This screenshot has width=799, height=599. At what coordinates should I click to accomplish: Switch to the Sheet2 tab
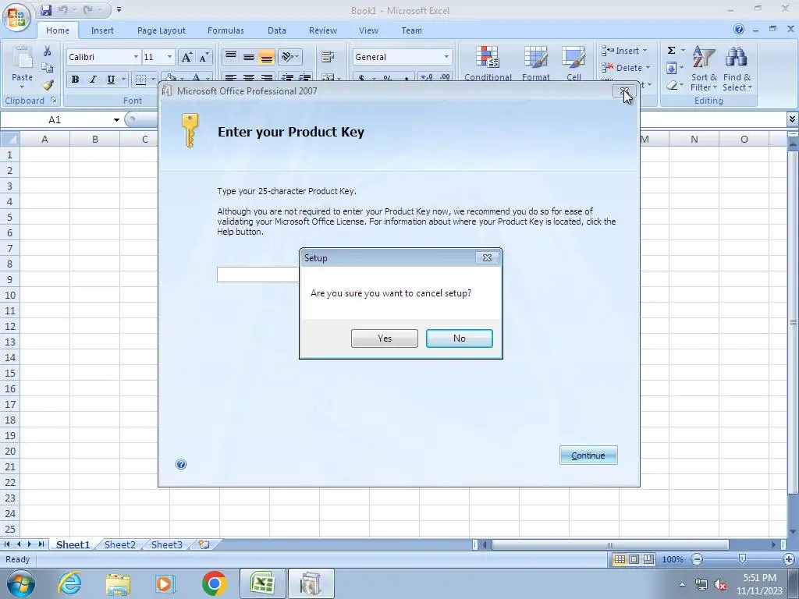click(119, 544)
